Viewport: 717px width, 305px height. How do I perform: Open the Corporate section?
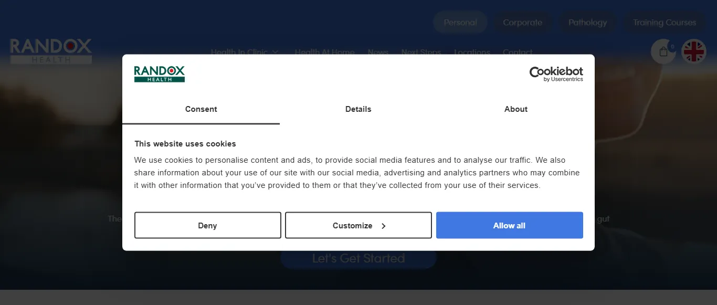pyautogui.click(x=522, y=22)
